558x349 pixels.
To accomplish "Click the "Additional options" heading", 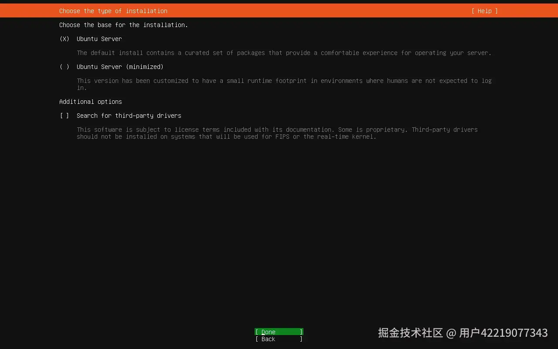I will (x=90, y=102).
